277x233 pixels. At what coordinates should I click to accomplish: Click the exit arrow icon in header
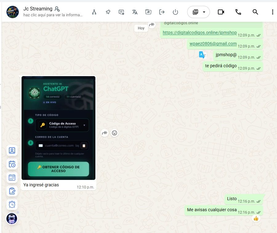(162, 12)
